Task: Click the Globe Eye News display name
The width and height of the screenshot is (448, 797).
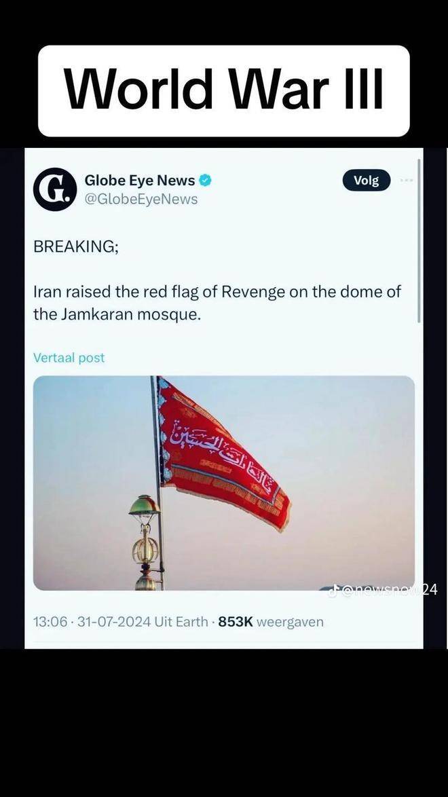Action: pyautogui.click(x=140, y=181)
